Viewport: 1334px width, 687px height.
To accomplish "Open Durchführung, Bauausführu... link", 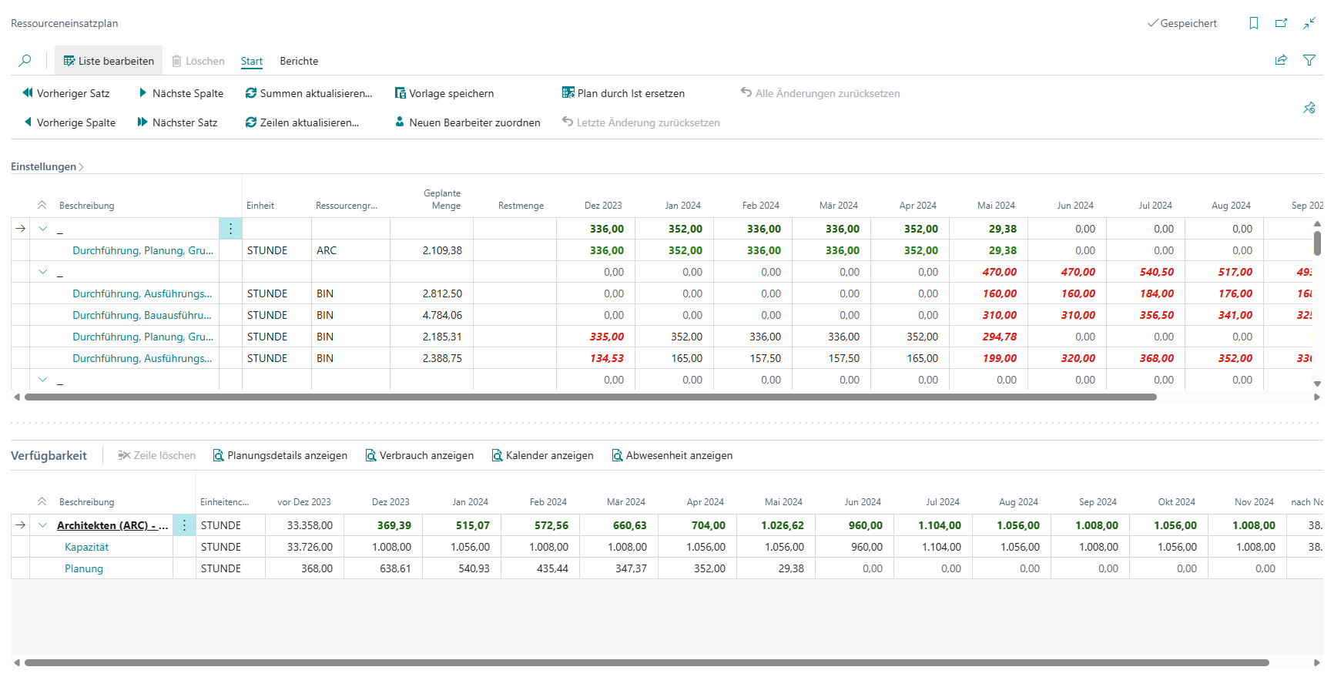I will [142, 315].
